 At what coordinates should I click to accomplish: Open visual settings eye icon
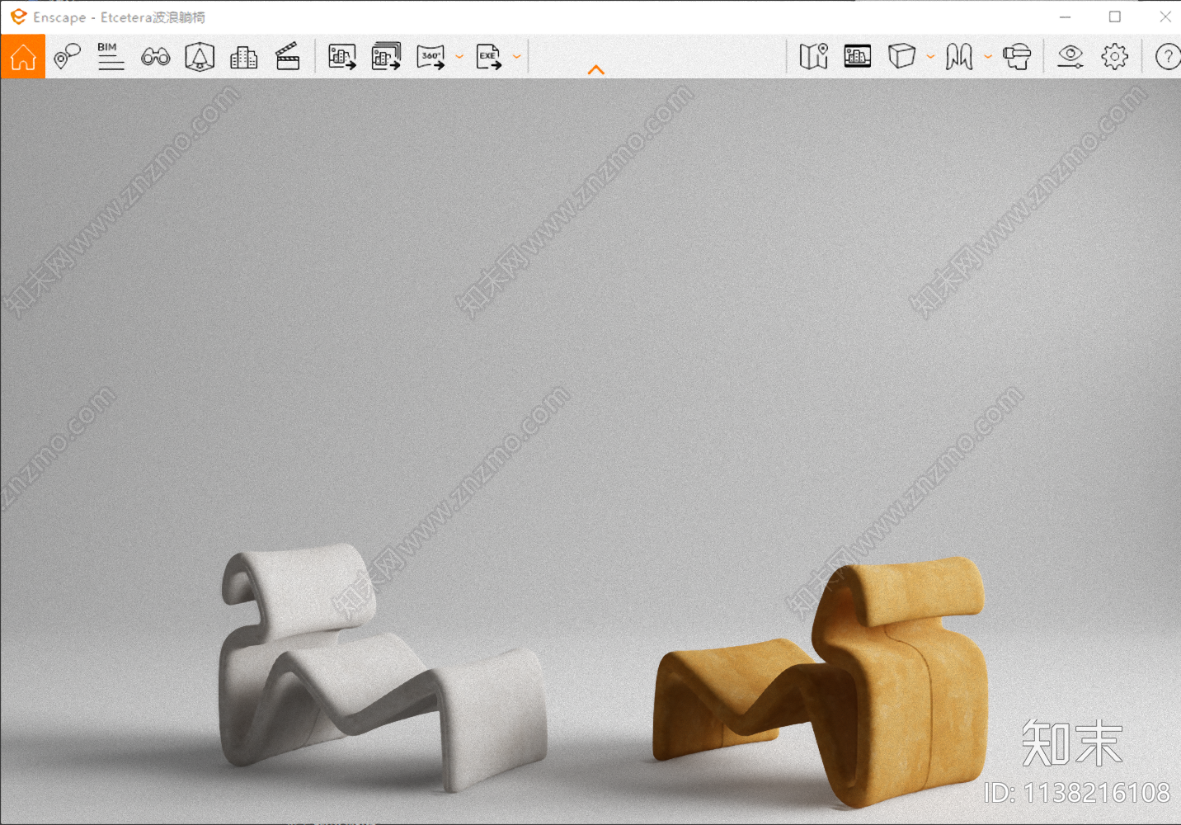1070,56
